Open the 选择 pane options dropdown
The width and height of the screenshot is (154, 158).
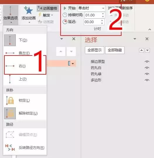click(x=135, y=39)
